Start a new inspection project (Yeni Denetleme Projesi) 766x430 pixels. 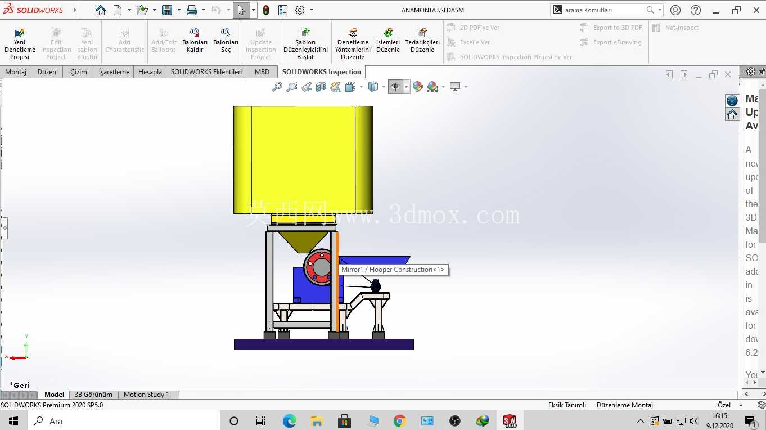20,44
